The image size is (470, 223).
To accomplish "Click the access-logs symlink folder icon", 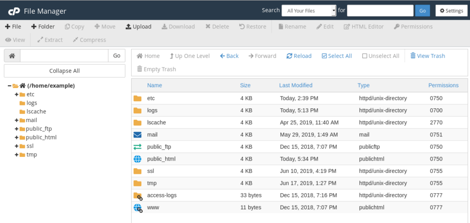I will (x=138, y=195).
